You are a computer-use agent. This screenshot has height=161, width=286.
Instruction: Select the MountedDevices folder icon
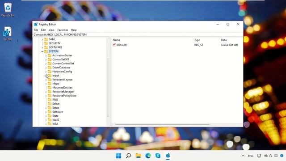[x=50, y=88]
